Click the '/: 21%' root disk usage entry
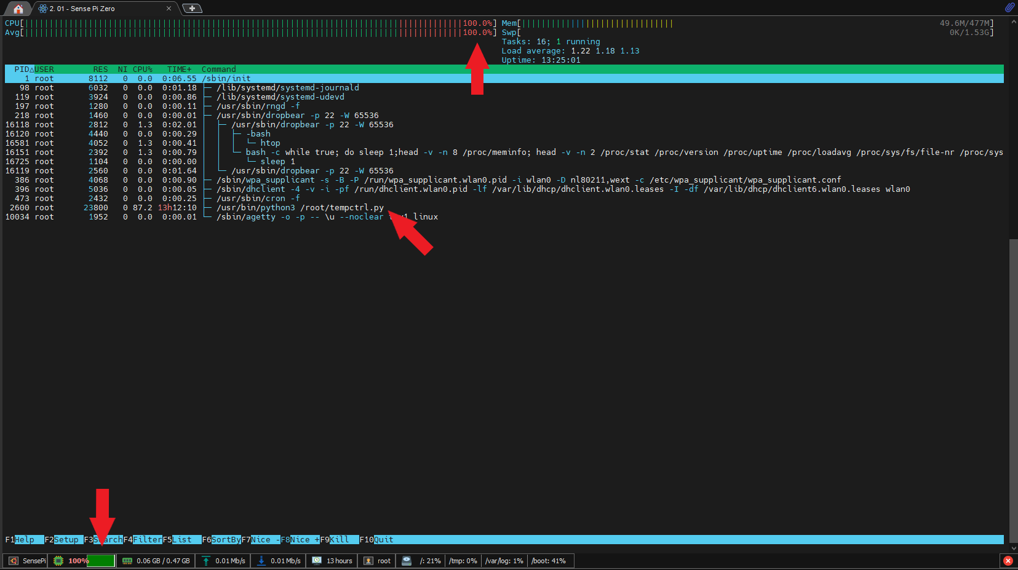 click(x=431, y=561)
